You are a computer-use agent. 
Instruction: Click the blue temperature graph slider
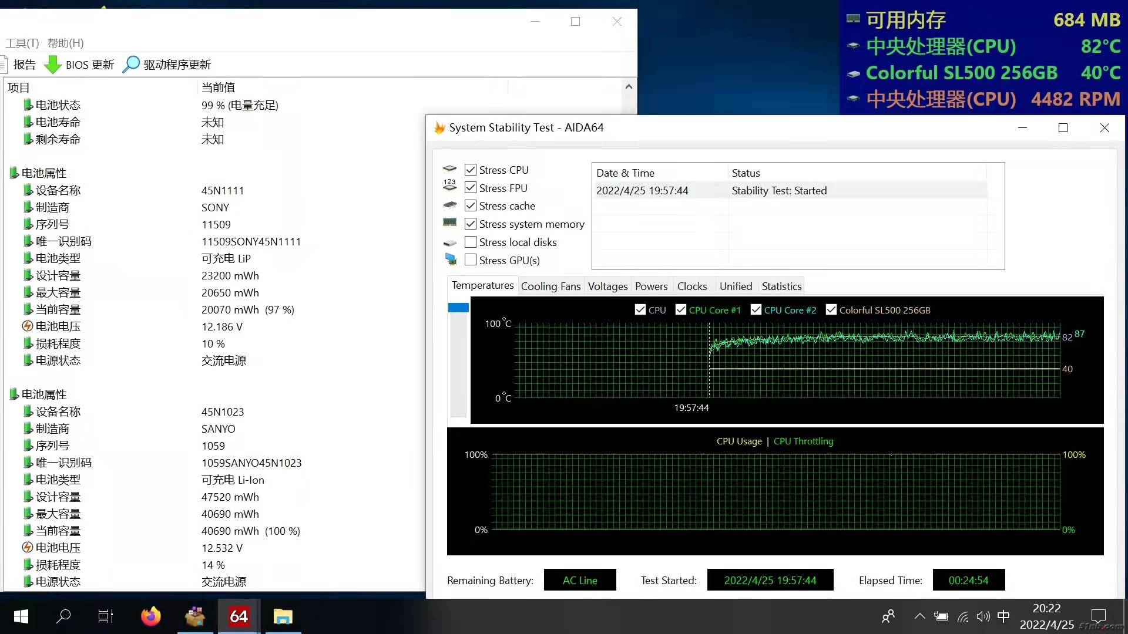click(458, 308)
